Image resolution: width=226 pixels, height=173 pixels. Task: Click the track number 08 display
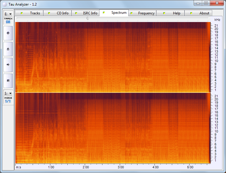pos(8,22)
